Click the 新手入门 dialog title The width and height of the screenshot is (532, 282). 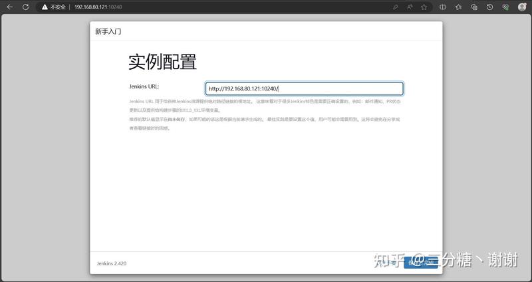tap(108, 31)
